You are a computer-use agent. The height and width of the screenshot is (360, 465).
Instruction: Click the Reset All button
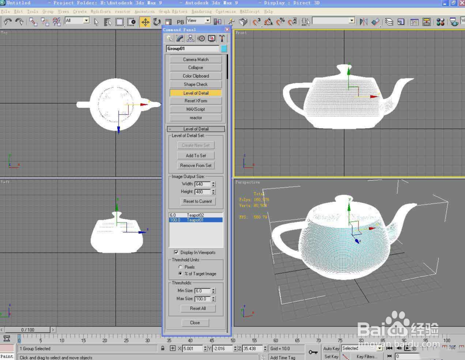coord(198,308)
